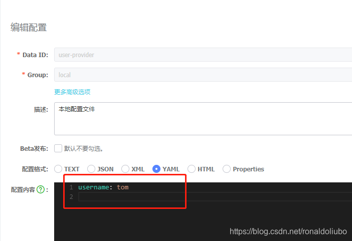Click the line number 1 in editor gutter

tap(71, 187)
